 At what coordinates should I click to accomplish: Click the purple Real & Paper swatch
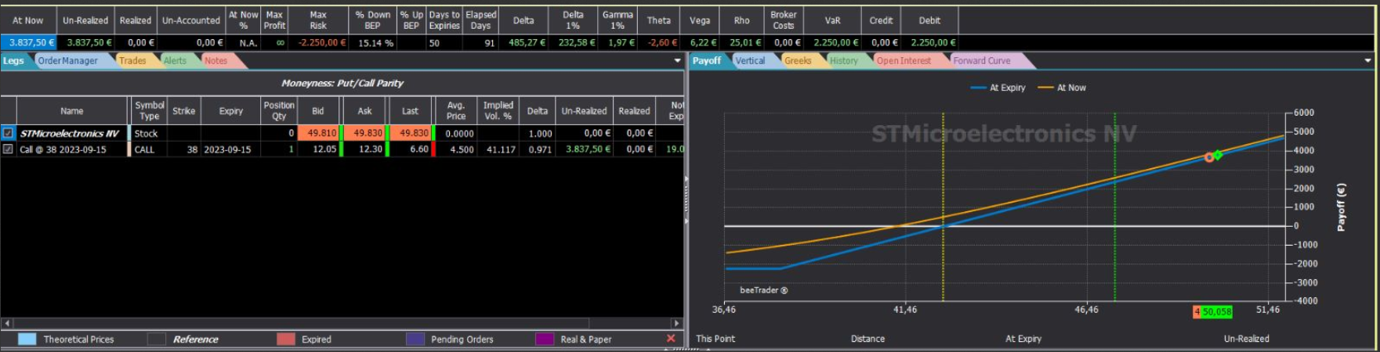[x=545, y=339]
